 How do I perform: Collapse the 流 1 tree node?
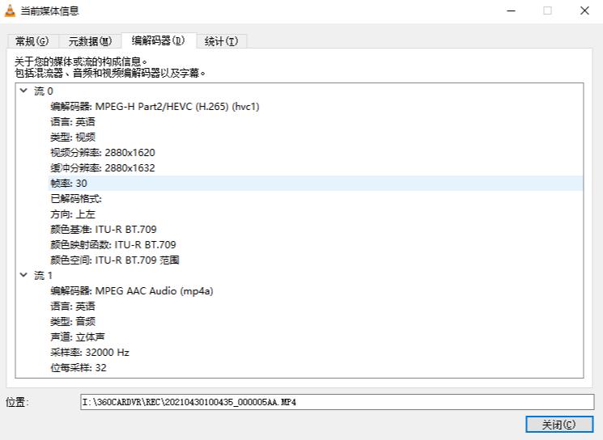pyautogui.click(x=23, y=275)
